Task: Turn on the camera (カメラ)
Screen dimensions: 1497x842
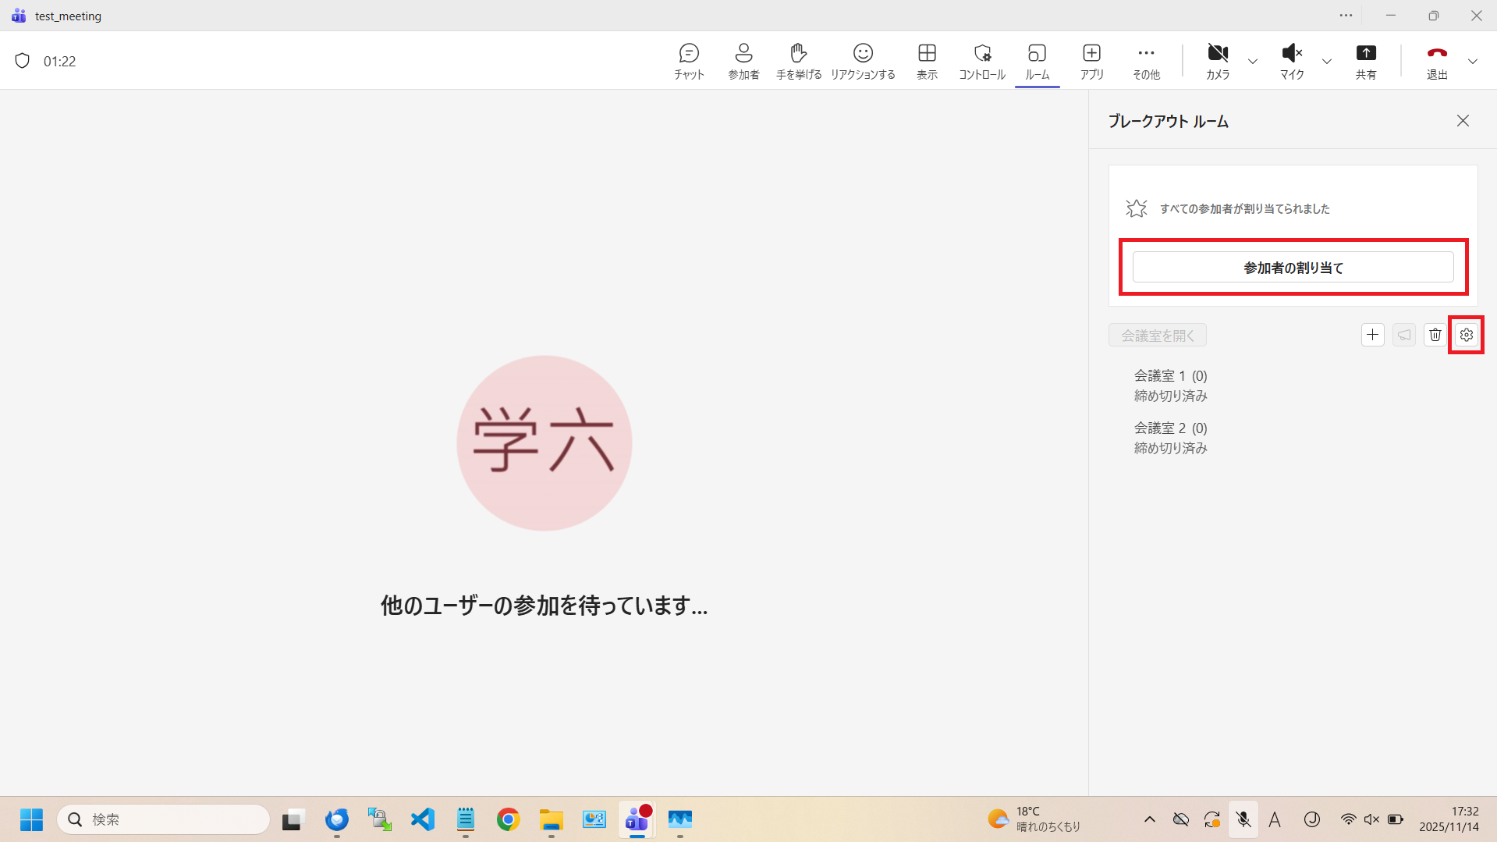Action: (1217, 61)
